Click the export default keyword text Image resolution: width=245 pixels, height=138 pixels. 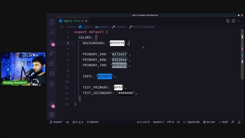point(89,32)
